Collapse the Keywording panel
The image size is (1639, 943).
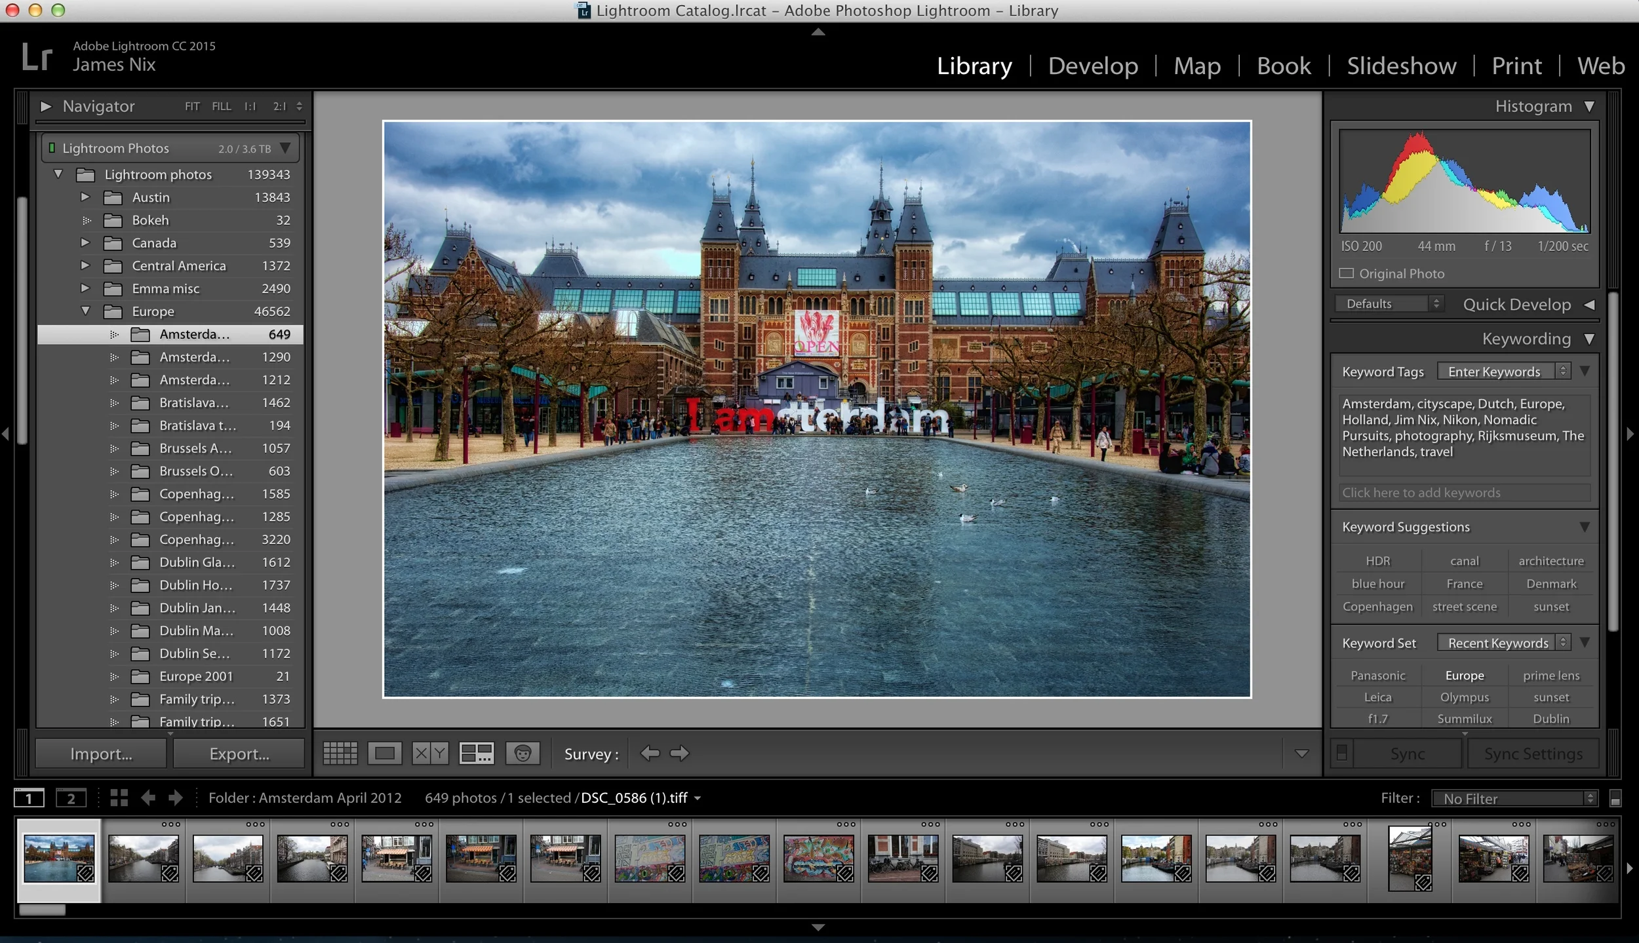pyautogui.click(x=1589, y=339)
